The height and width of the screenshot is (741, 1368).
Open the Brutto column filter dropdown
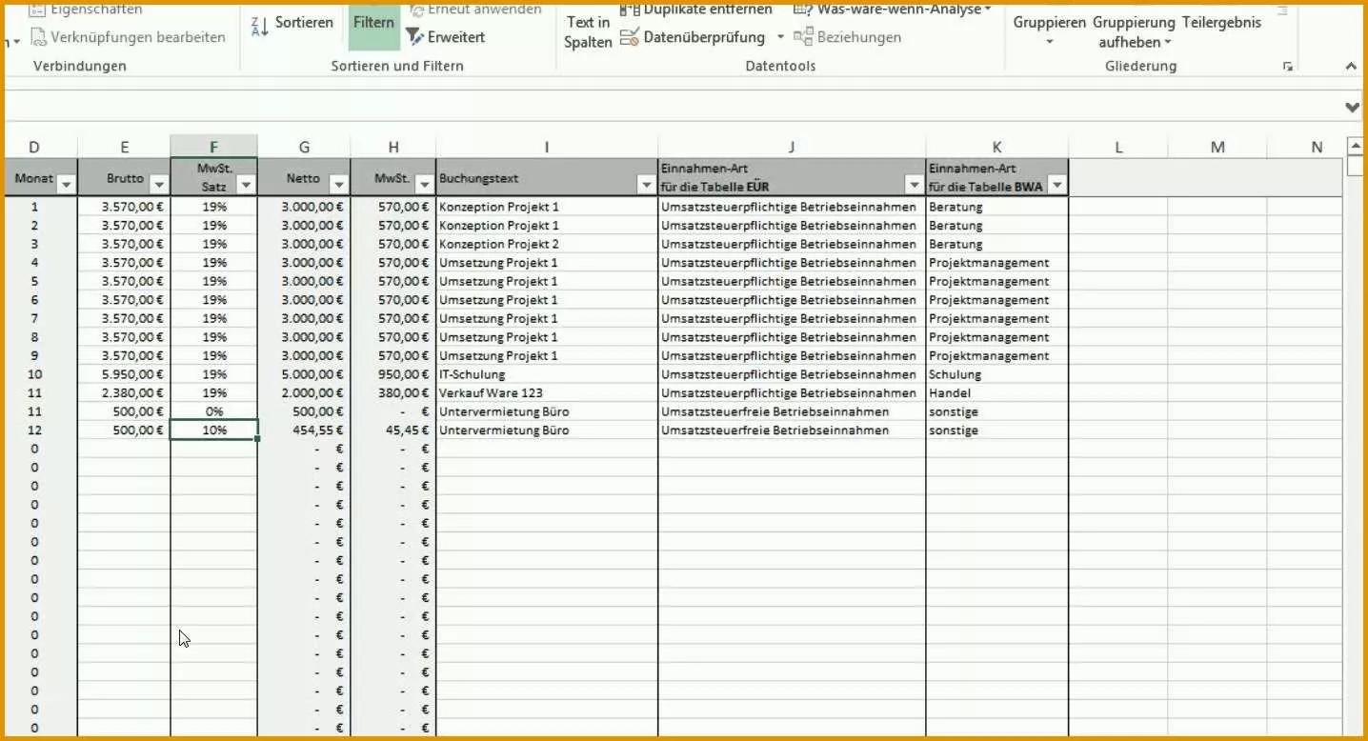(x=159, y=185)
